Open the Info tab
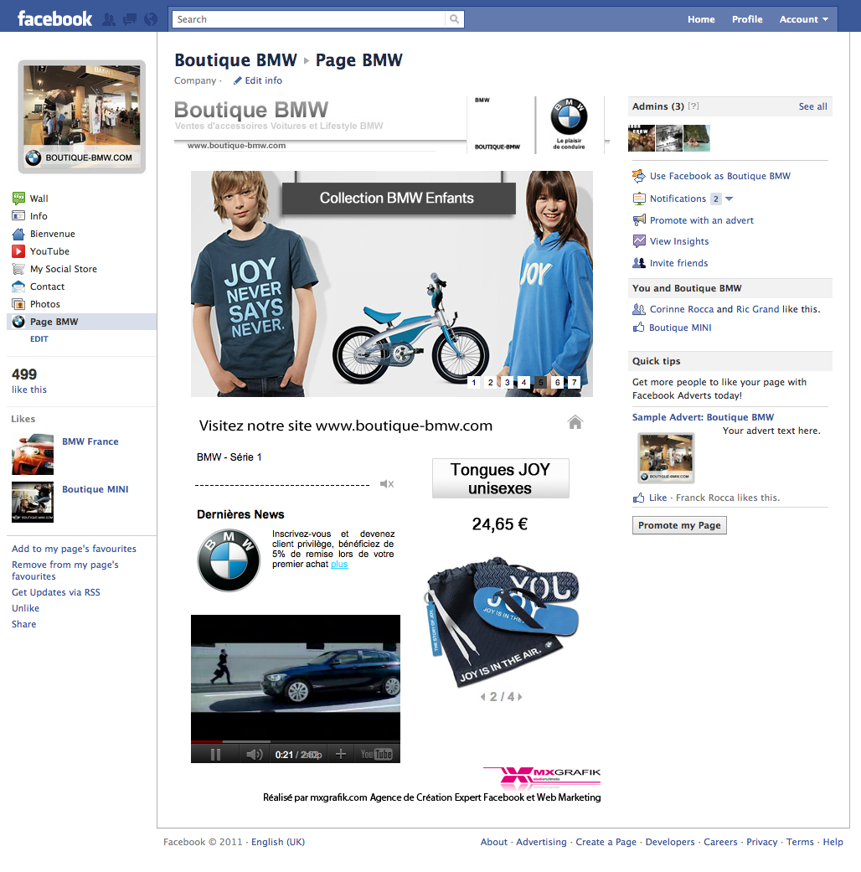The image size is (861, 872). tap(39, 216)
